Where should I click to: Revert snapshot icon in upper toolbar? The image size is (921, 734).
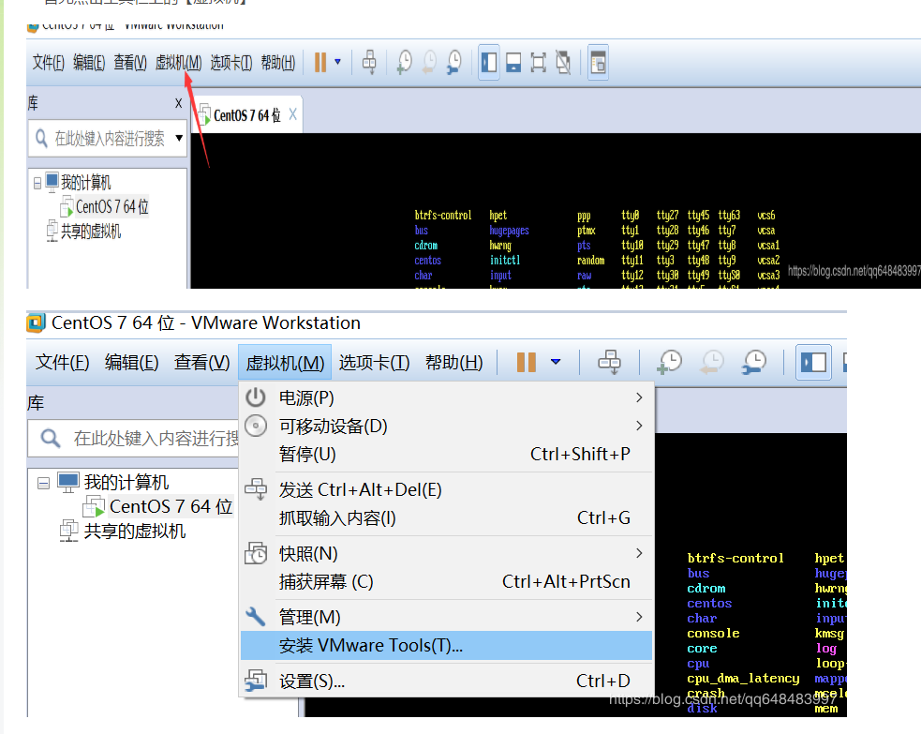coord(429,62)
